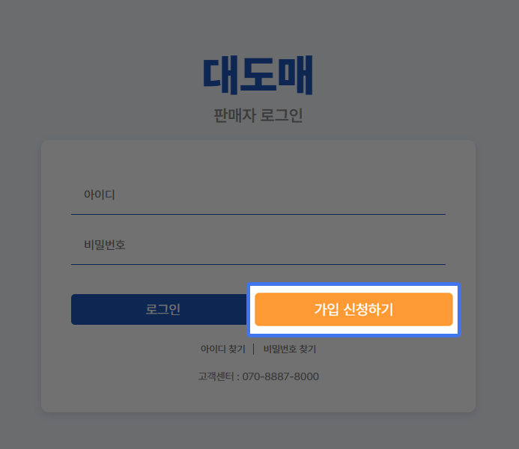Click the 아이디 input field
The width and height of the screenshot is (519, 449).
[258, 195]
